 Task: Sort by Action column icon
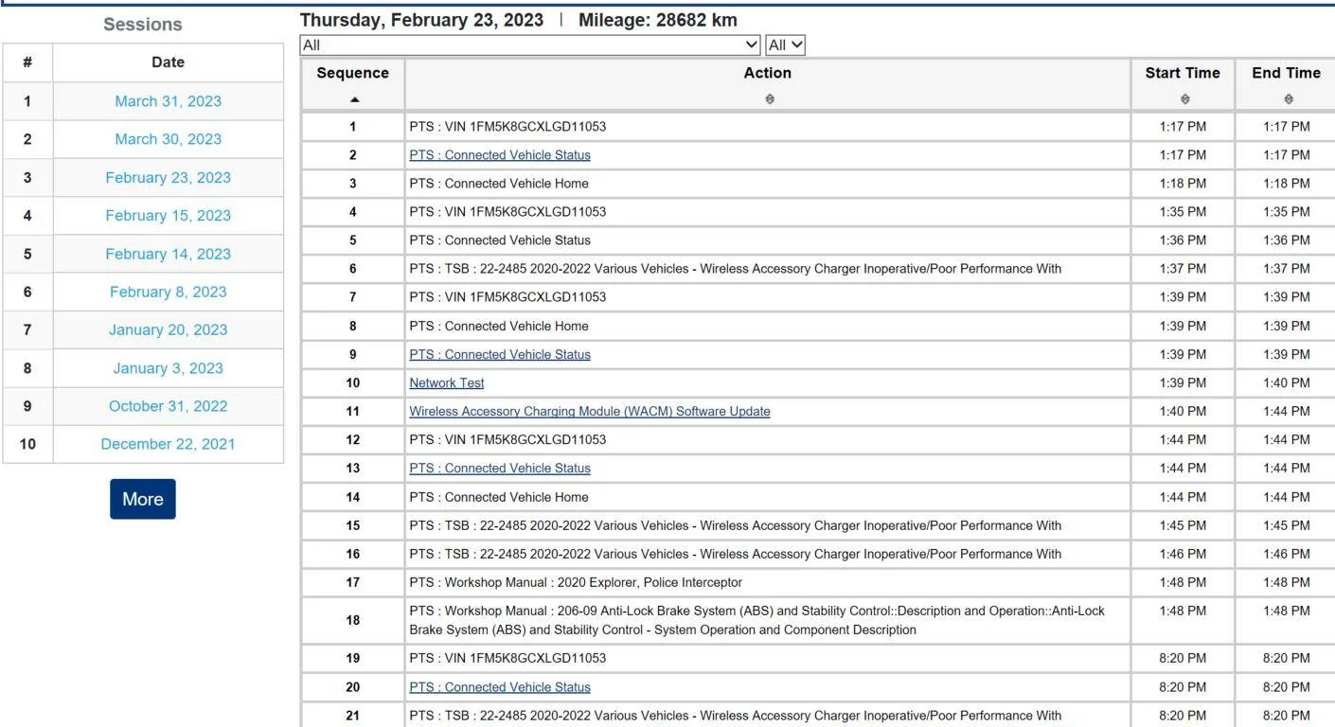(769, 98)
